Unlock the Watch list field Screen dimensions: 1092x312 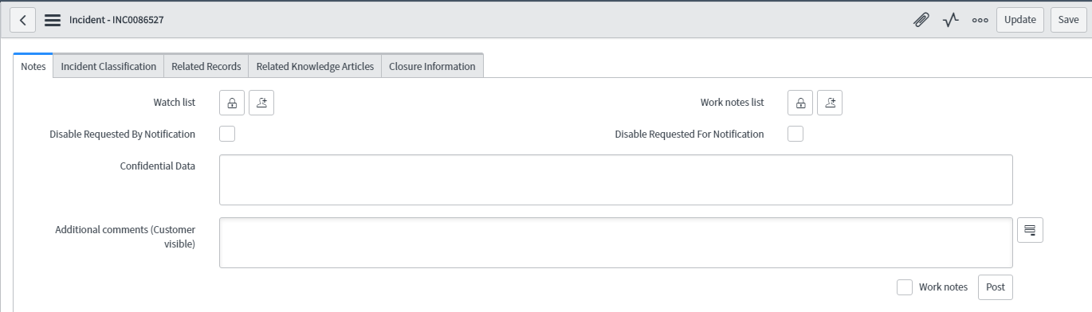pos(232,103)
